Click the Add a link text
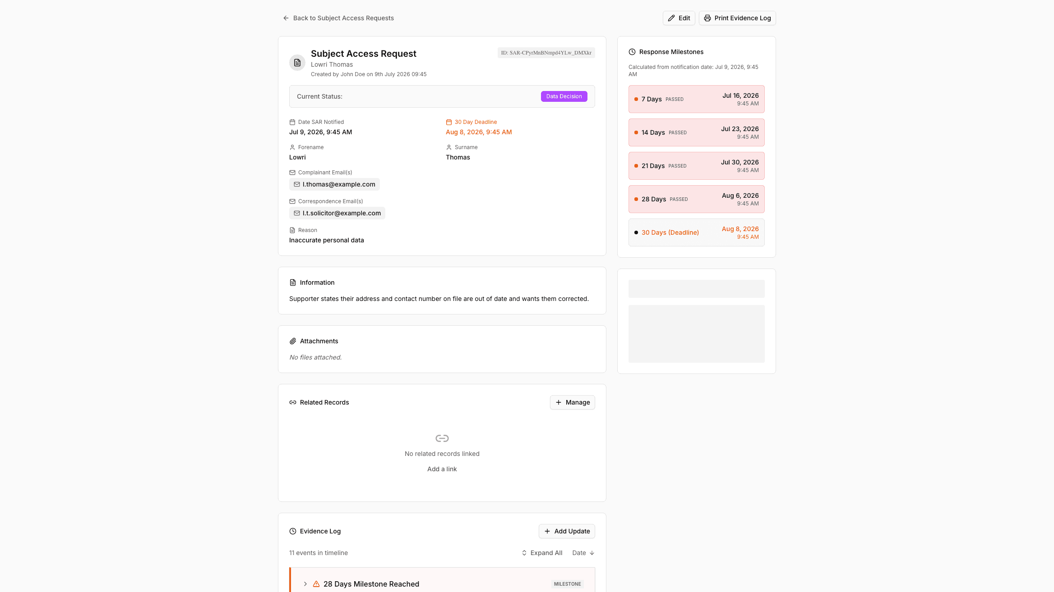1054x592 pixels. pos(442,469)
